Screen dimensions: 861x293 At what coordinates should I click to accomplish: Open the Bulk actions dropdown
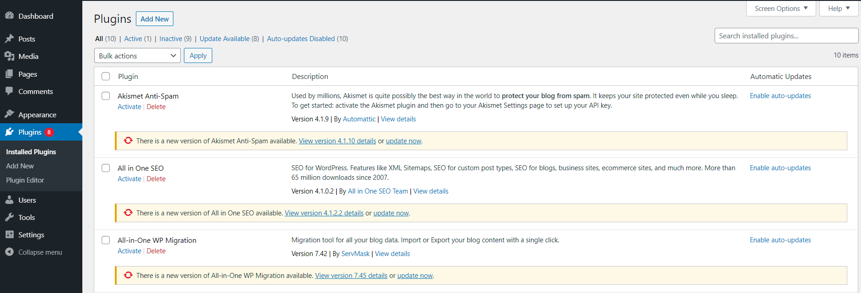tap(137, 56)
